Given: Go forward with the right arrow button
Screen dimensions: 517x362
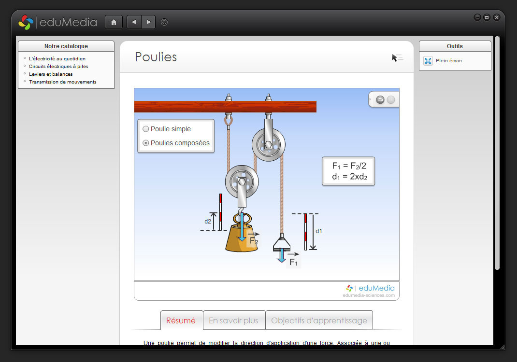Looking at the screenshot, I should click(x=148, y=22).
